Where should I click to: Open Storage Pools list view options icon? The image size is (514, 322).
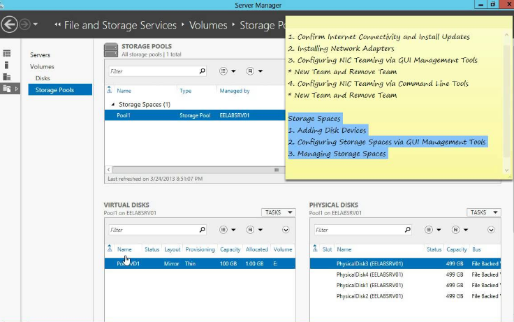223,71
